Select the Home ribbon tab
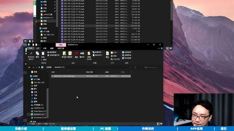 [x=38, y=48]
